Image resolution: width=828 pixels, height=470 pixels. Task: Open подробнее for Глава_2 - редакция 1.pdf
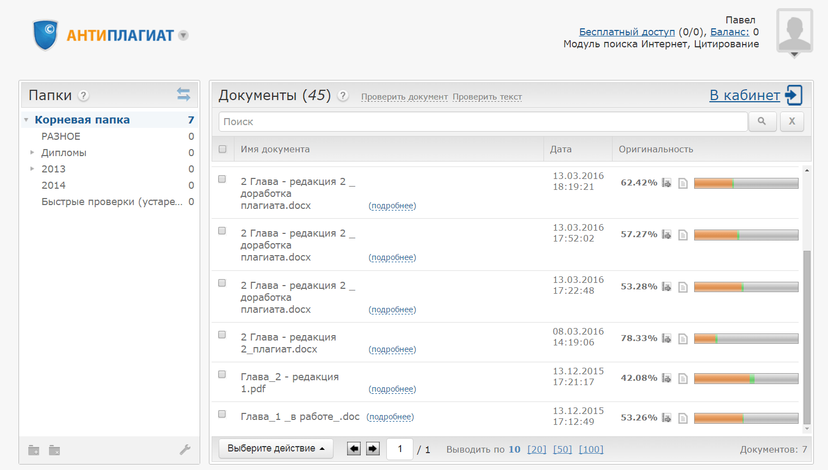point(392,389)
